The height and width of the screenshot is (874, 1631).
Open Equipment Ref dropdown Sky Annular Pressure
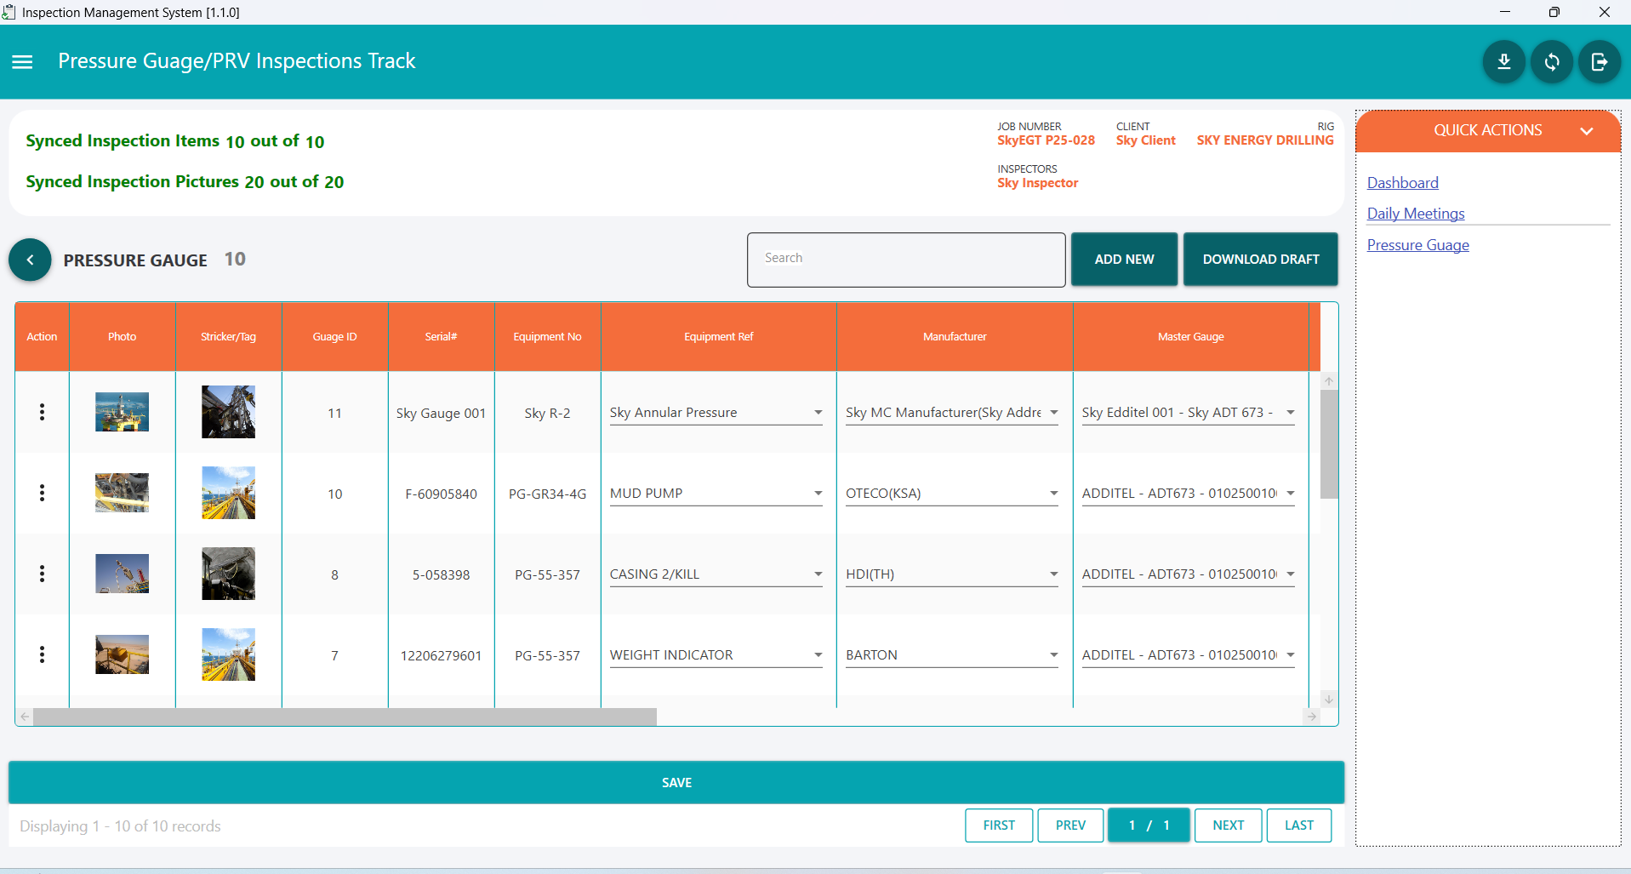click(x=716, y=413)
